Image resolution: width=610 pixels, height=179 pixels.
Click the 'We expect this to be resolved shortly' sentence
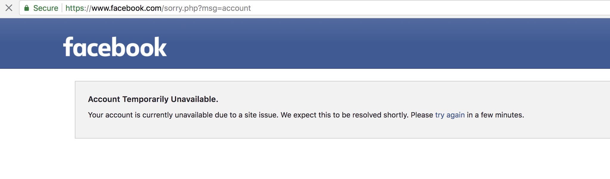[x=344, y=115]
